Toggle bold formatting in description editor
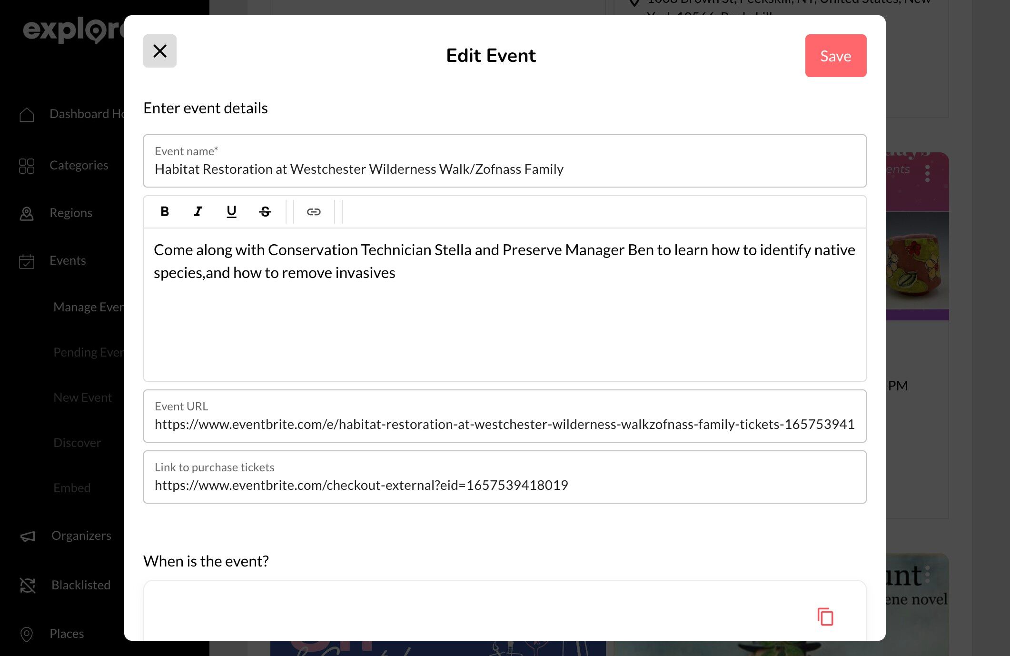Screen dimensions: 1010x656 (x=165, y=211)
